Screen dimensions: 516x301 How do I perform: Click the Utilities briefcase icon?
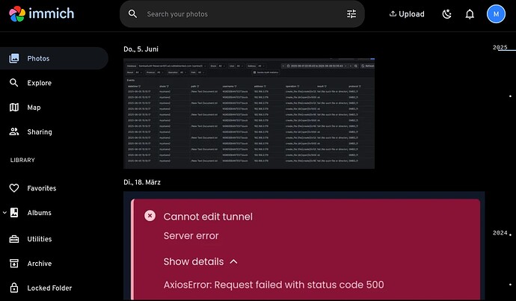[14, 239]
